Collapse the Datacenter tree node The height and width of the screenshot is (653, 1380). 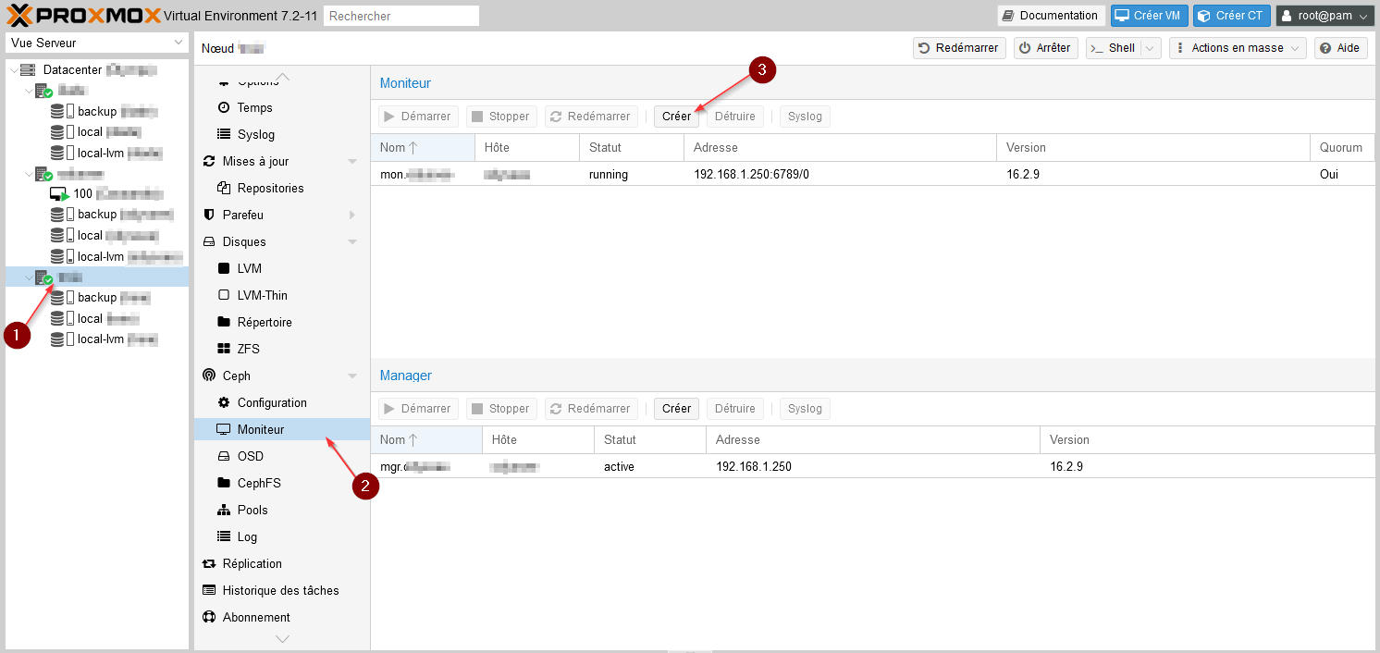13,70
